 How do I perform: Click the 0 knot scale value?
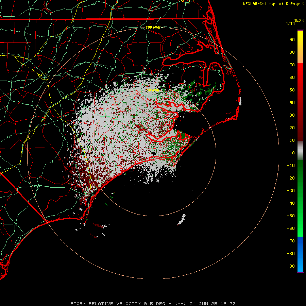pos(293,153)
